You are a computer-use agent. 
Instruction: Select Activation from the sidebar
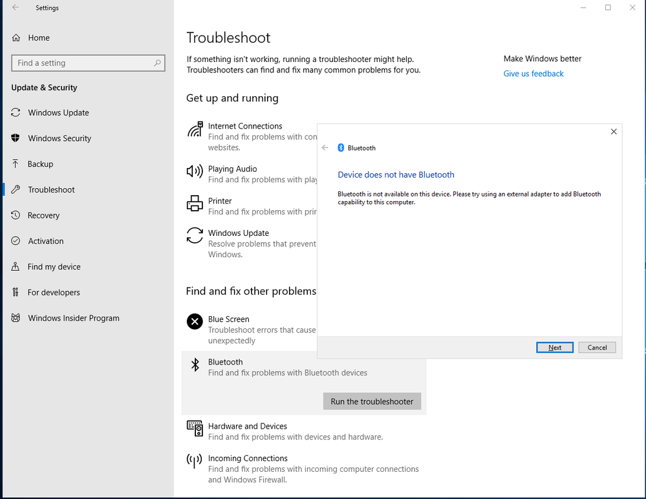point(46,241)
